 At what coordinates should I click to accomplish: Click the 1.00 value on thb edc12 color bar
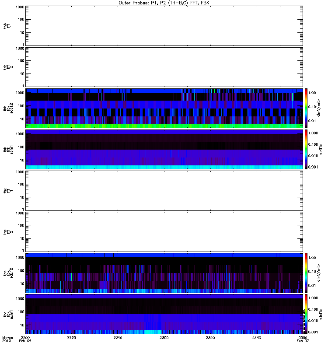click(312, 93)
